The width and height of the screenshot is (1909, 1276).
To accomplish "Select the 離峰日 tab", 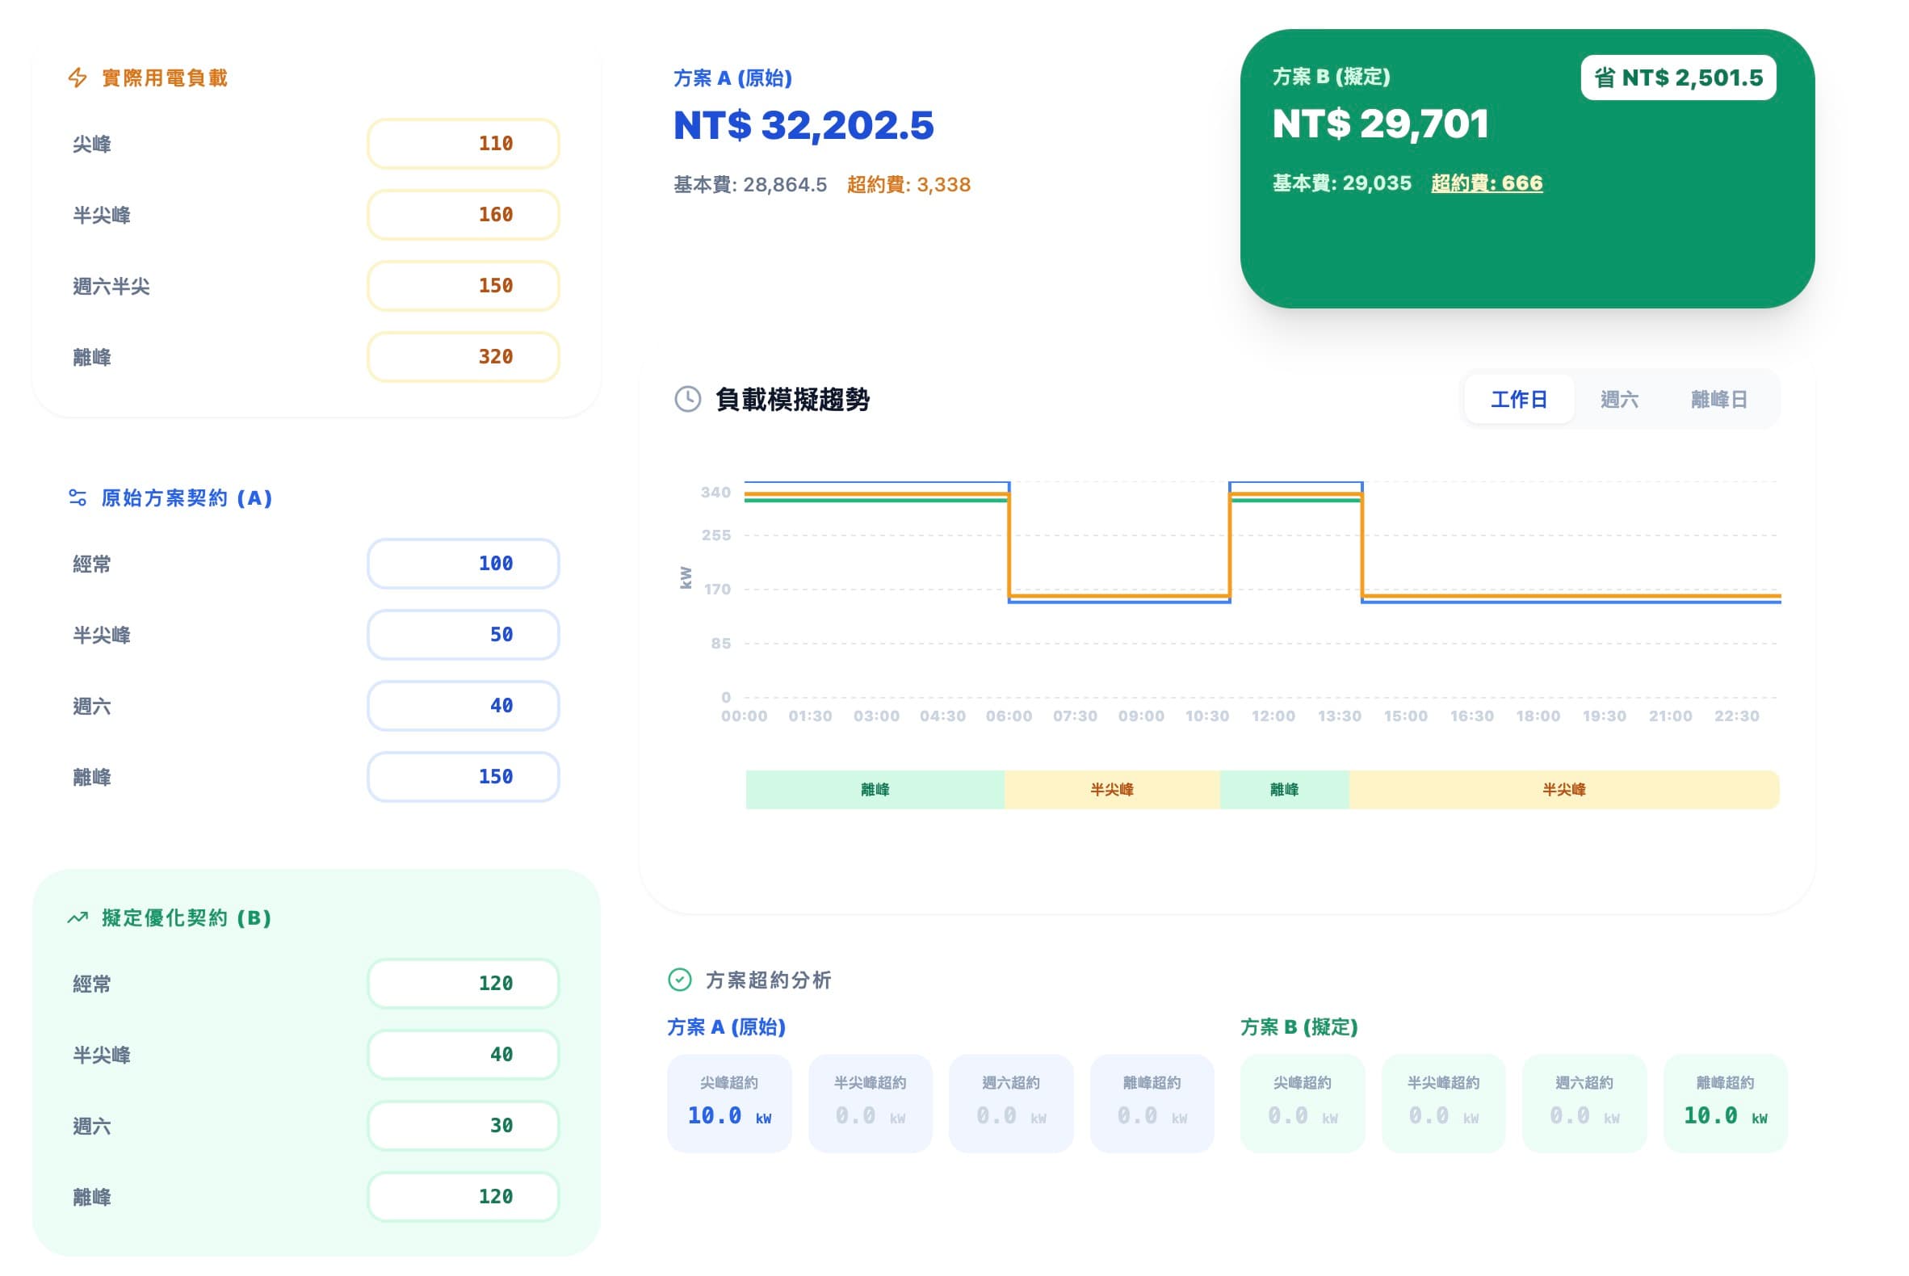I will [x=1720, y=400].
